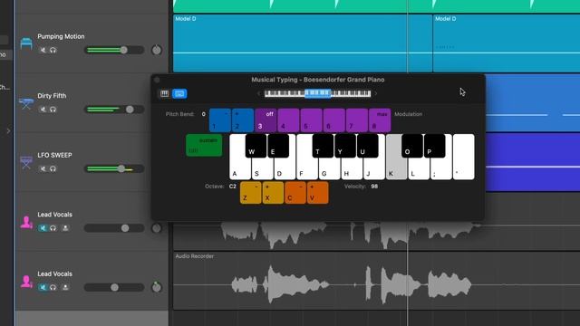Play the white key labeled J
Image resolution: width=580 pixels, height=326 pixels.
[374, 169]
